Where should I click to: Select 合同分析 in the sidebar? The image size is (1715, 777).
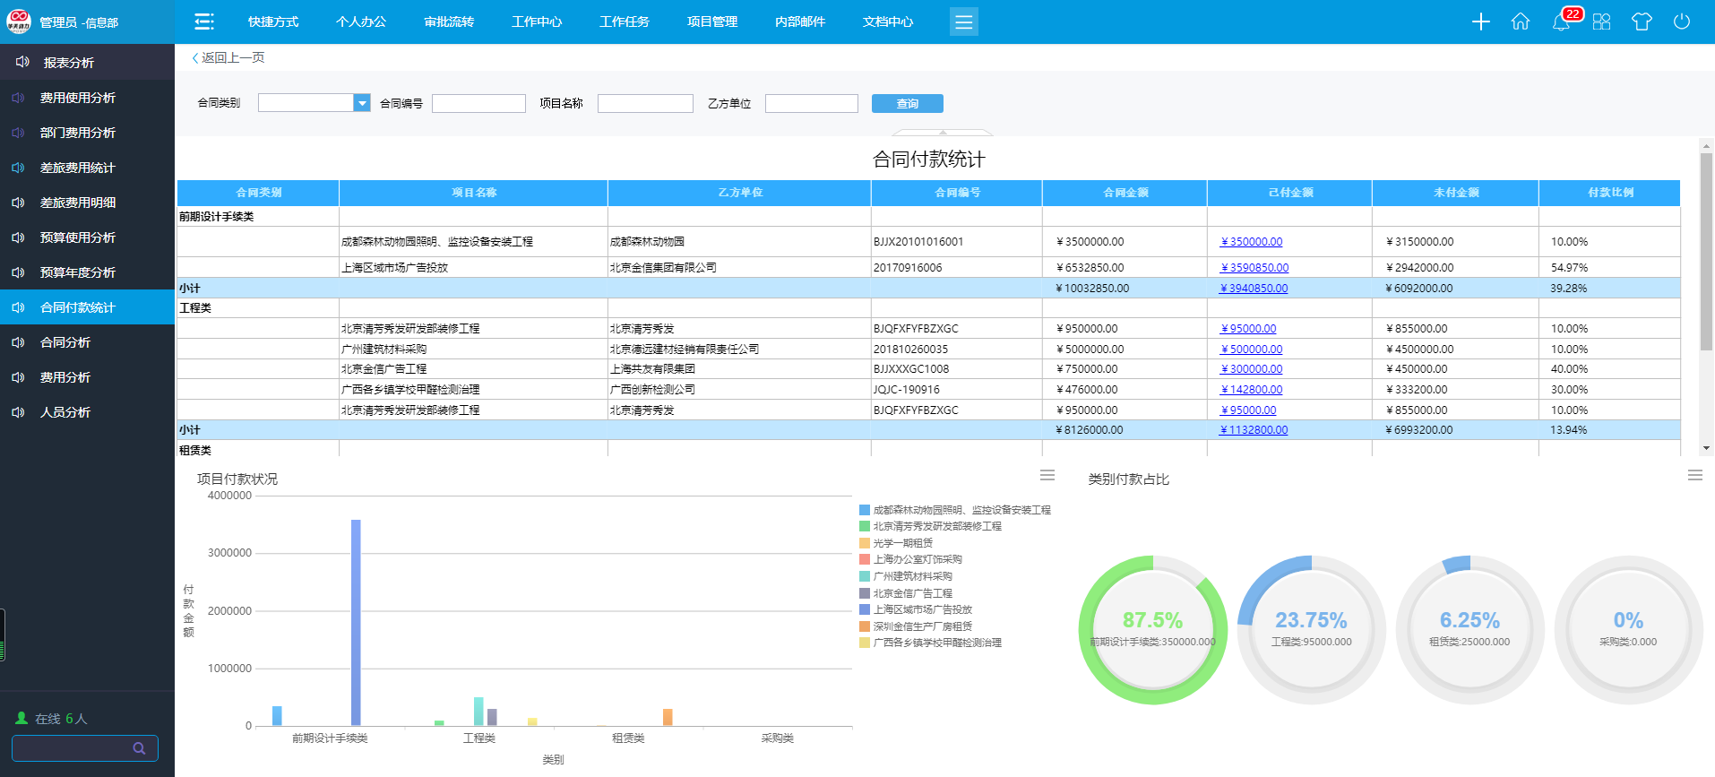tap(65, 342)
